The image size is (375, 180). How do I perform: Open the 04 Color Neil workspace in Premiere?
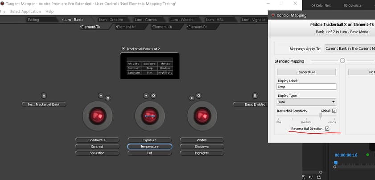[x=321, y=5]
